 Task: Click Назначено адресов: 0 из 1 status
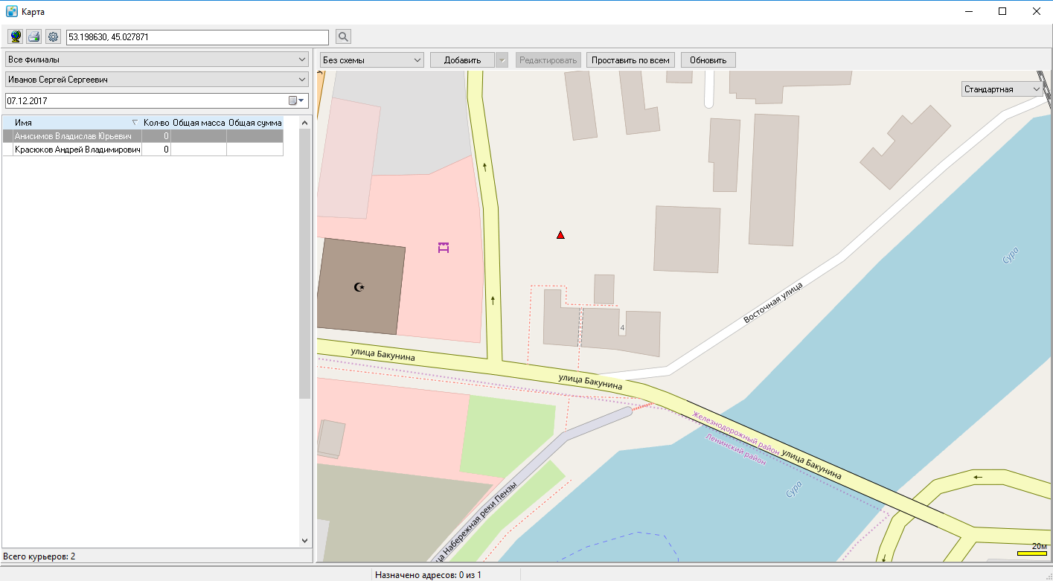pyautogui.click(x=428, y=575)
